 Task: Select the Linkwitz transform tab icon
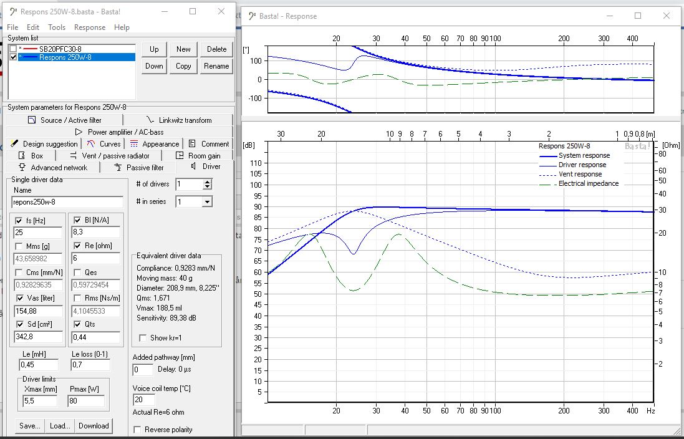coord(150,120)
